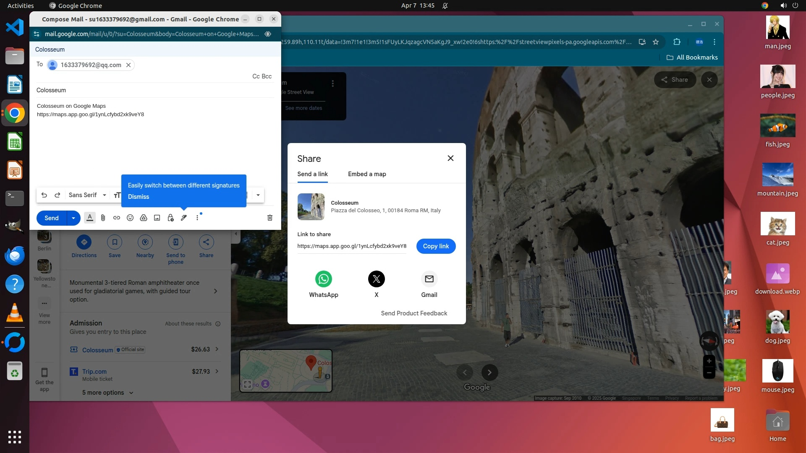
Task: Toggle confidential mode lock icon
Action: (x=170, y=218)
